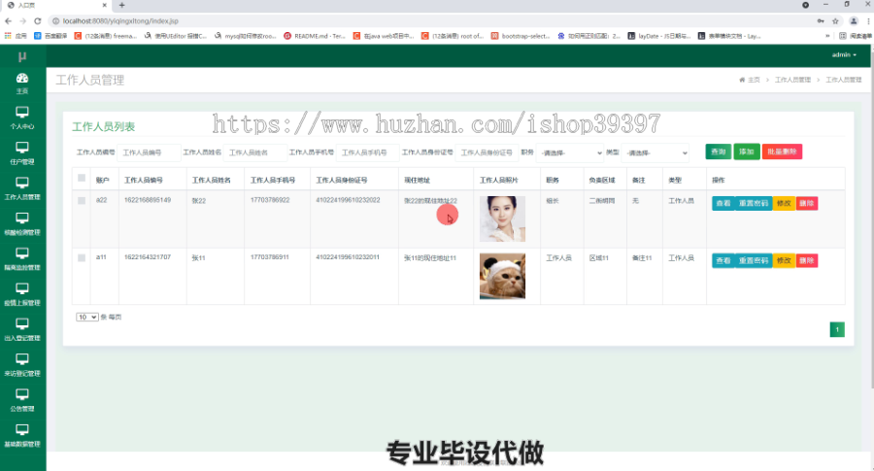Click 修改 for row a22
Image resolution: width=874 pixels, height=471 pixels.
coord(784,203)
